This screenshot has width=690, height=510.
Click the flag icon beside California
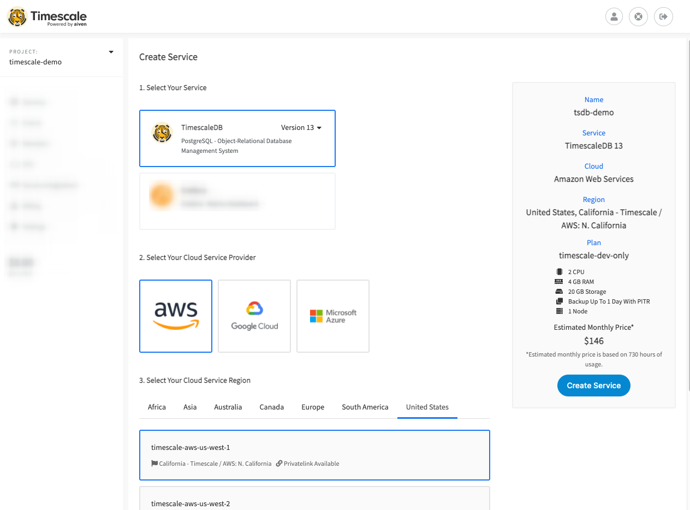click(154, 464)
